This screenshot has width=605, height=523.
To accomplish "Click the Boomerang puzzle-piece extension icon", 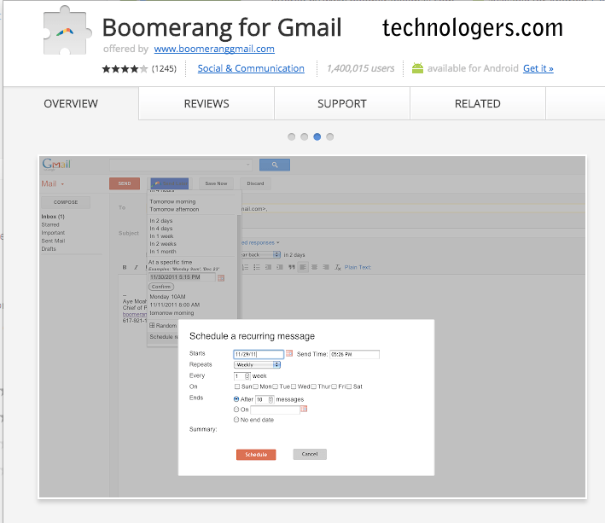I will tap(67, 32).
